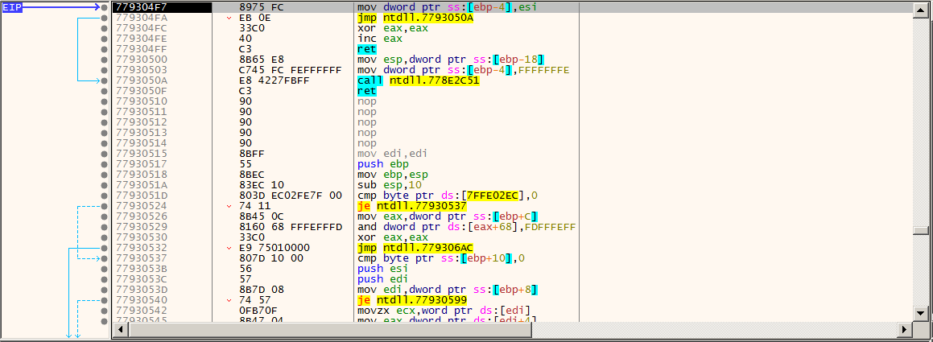This screenshot has height=342, width=933.
Task: Click opcode bytes 803D EC02FE7F 00
Action: pyautogui.click(x=290, y=195)
